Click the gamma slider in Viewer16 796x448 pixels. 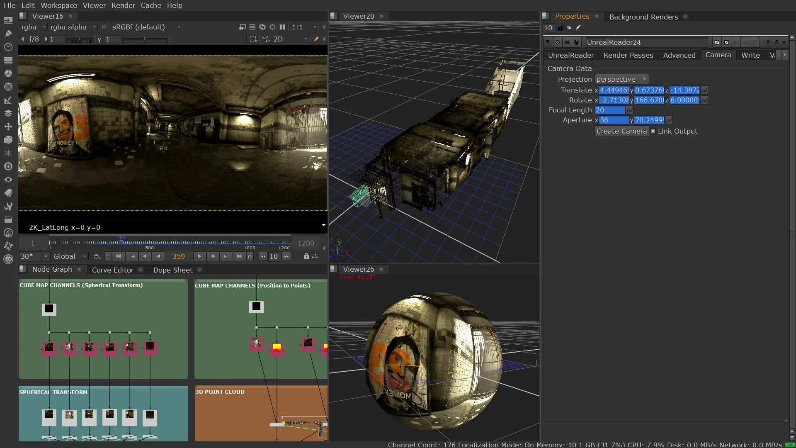click(x=144, y=39)
